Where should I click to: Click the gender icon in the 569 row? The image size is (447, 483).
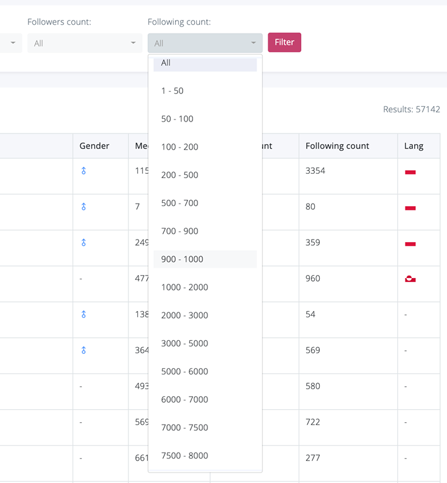click(83, 350)
